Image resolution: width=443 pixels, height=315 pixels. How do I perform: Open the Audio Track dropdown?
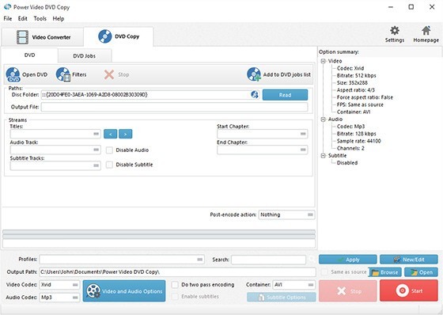[55, 150]
